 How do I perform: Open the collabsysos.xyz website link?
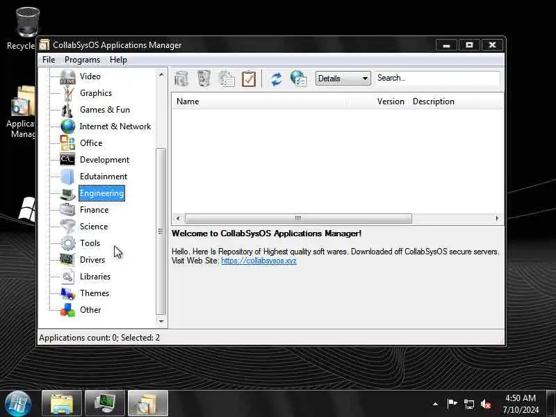click(x=259, y=261)
